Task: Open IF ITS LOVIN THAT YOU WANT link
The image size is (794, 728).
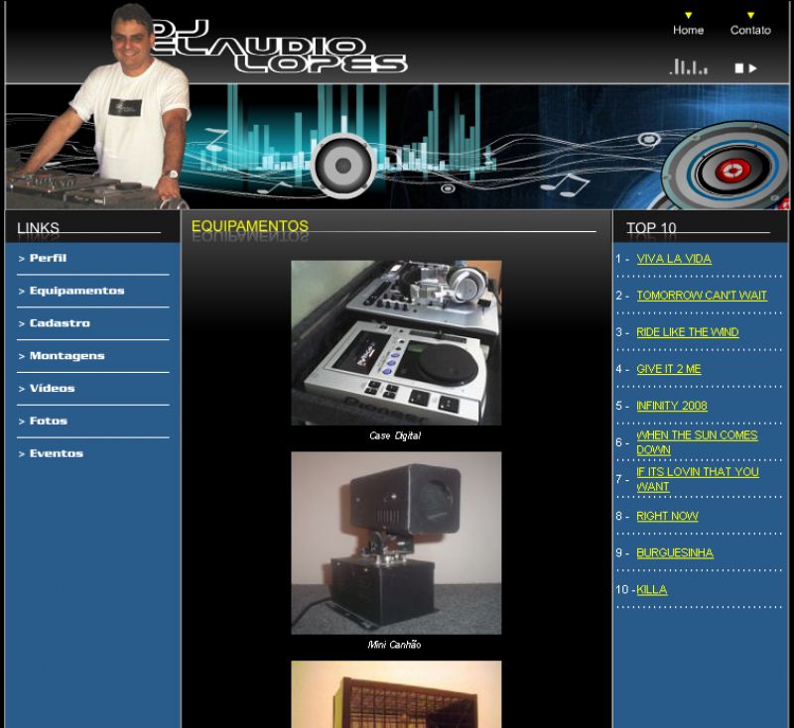Action: point(698,479)
